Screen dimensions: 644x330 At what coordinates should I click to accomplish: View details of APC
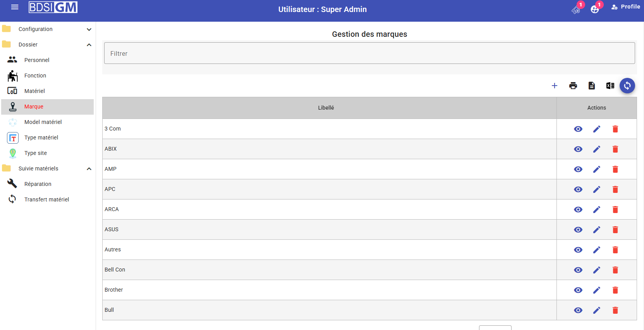click(578, 189)
